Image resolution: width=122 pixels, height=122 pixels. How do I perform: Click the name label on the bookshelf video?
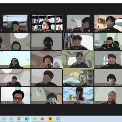click(x=41, y=30)
